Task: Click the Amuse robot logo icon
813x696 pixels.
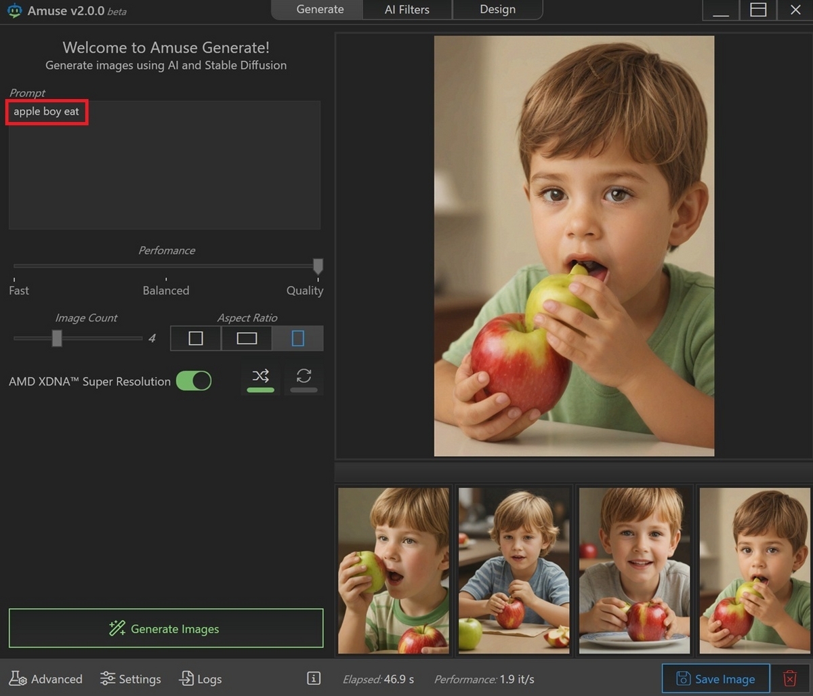Action: pos(14,11)
